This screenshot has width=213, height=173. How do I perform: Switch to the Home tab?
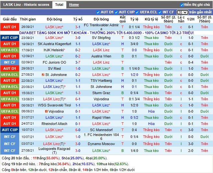coord(74,5)
